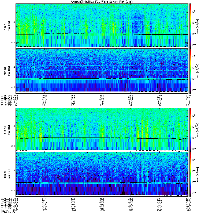Click the PSD [nT²/Hz] label of the bottom panel

pyautogui.click(x=198, y=174)
